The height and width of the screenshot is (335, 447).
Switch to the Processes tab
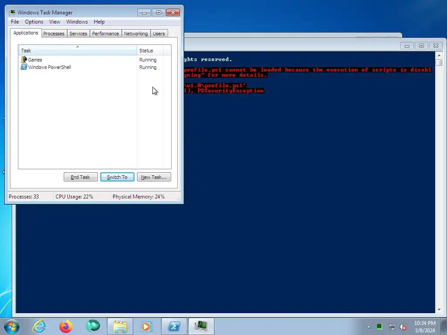click(54, 34)
